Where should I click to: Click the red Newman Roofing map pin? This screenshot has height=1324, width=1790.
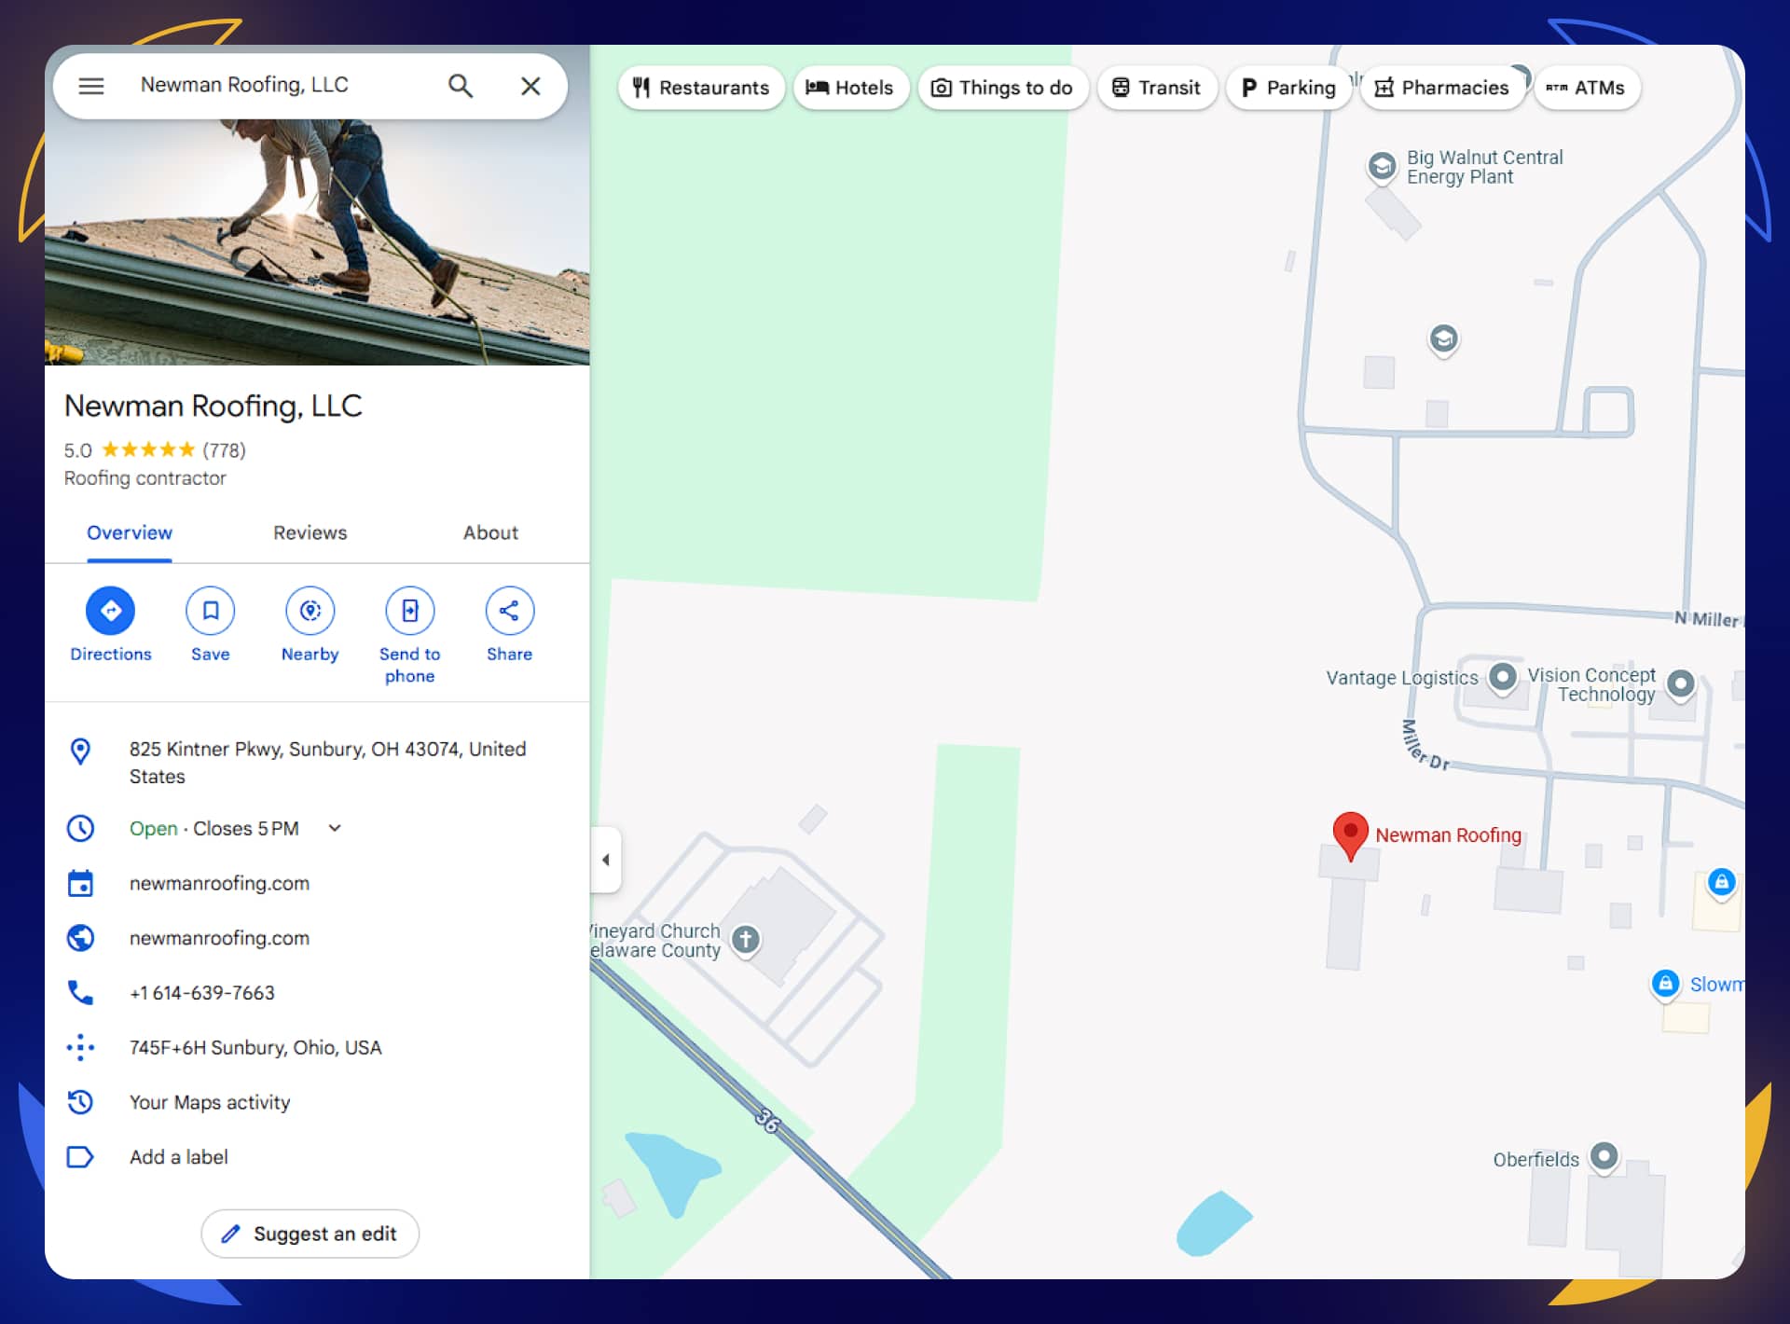pos(1350,834)
